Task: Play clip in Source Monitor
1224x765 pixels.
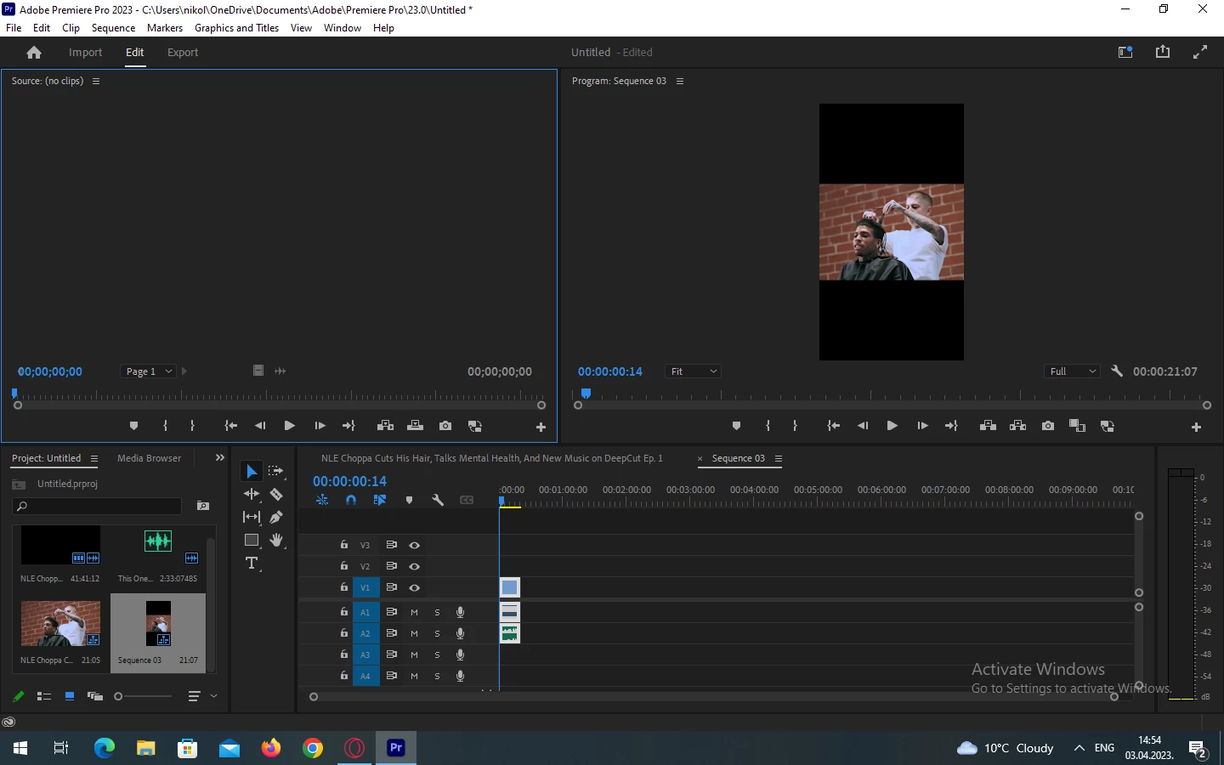Action: [289, 426]
